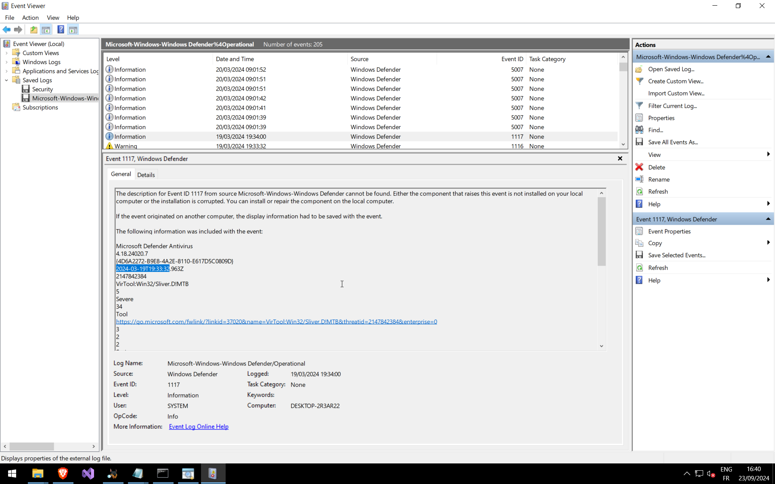Click the Save Selected Events disk icon
775x484 pixels.
click(x=639, y=255)
